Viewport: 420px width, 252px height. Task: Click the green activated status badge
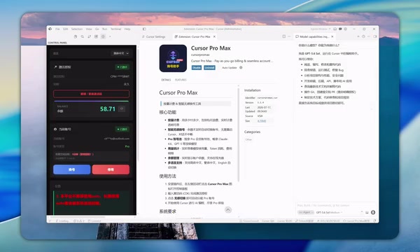(x=122, y=67)
